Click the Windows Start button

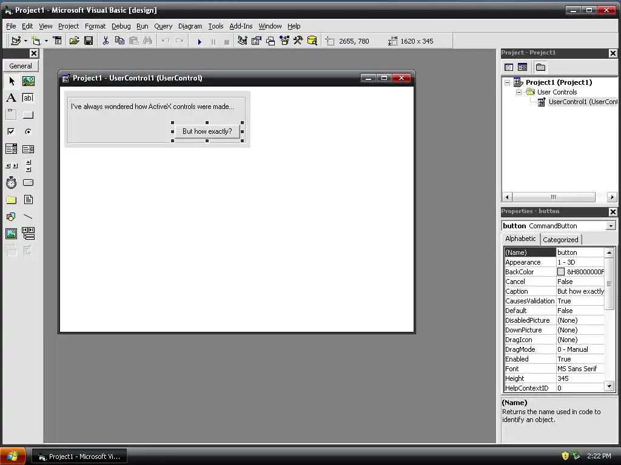(13, 457)
